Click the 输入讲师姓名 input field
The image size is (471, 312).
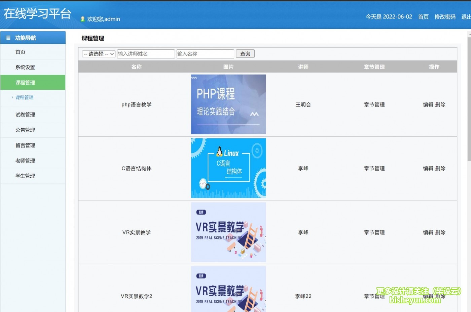point(146,54)
